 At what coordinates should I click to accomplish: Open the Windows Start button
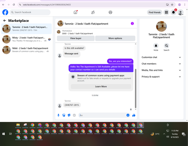pos(3,134)
